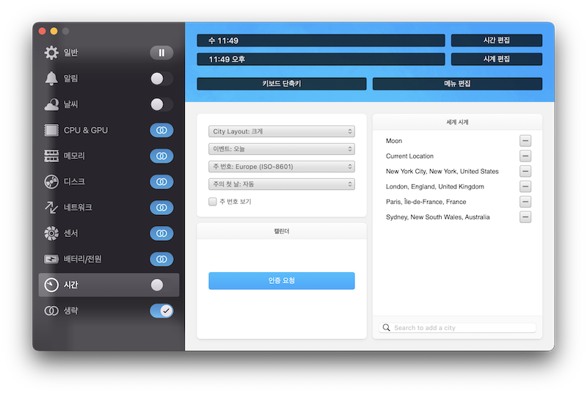Open the City Layout dropdown

(x=282, y=131)
